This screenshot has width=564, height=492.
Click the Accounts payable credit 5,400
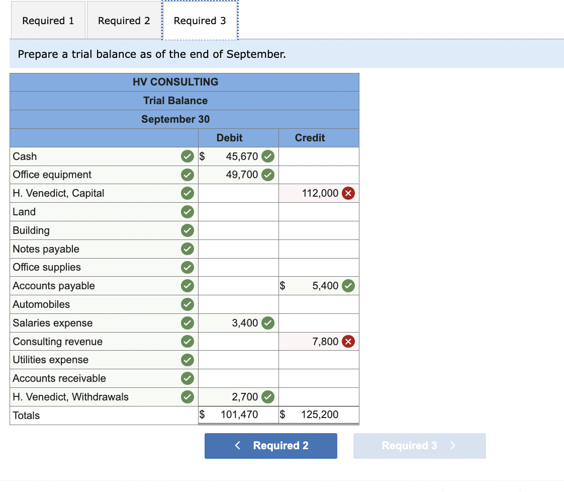(325, 286)
